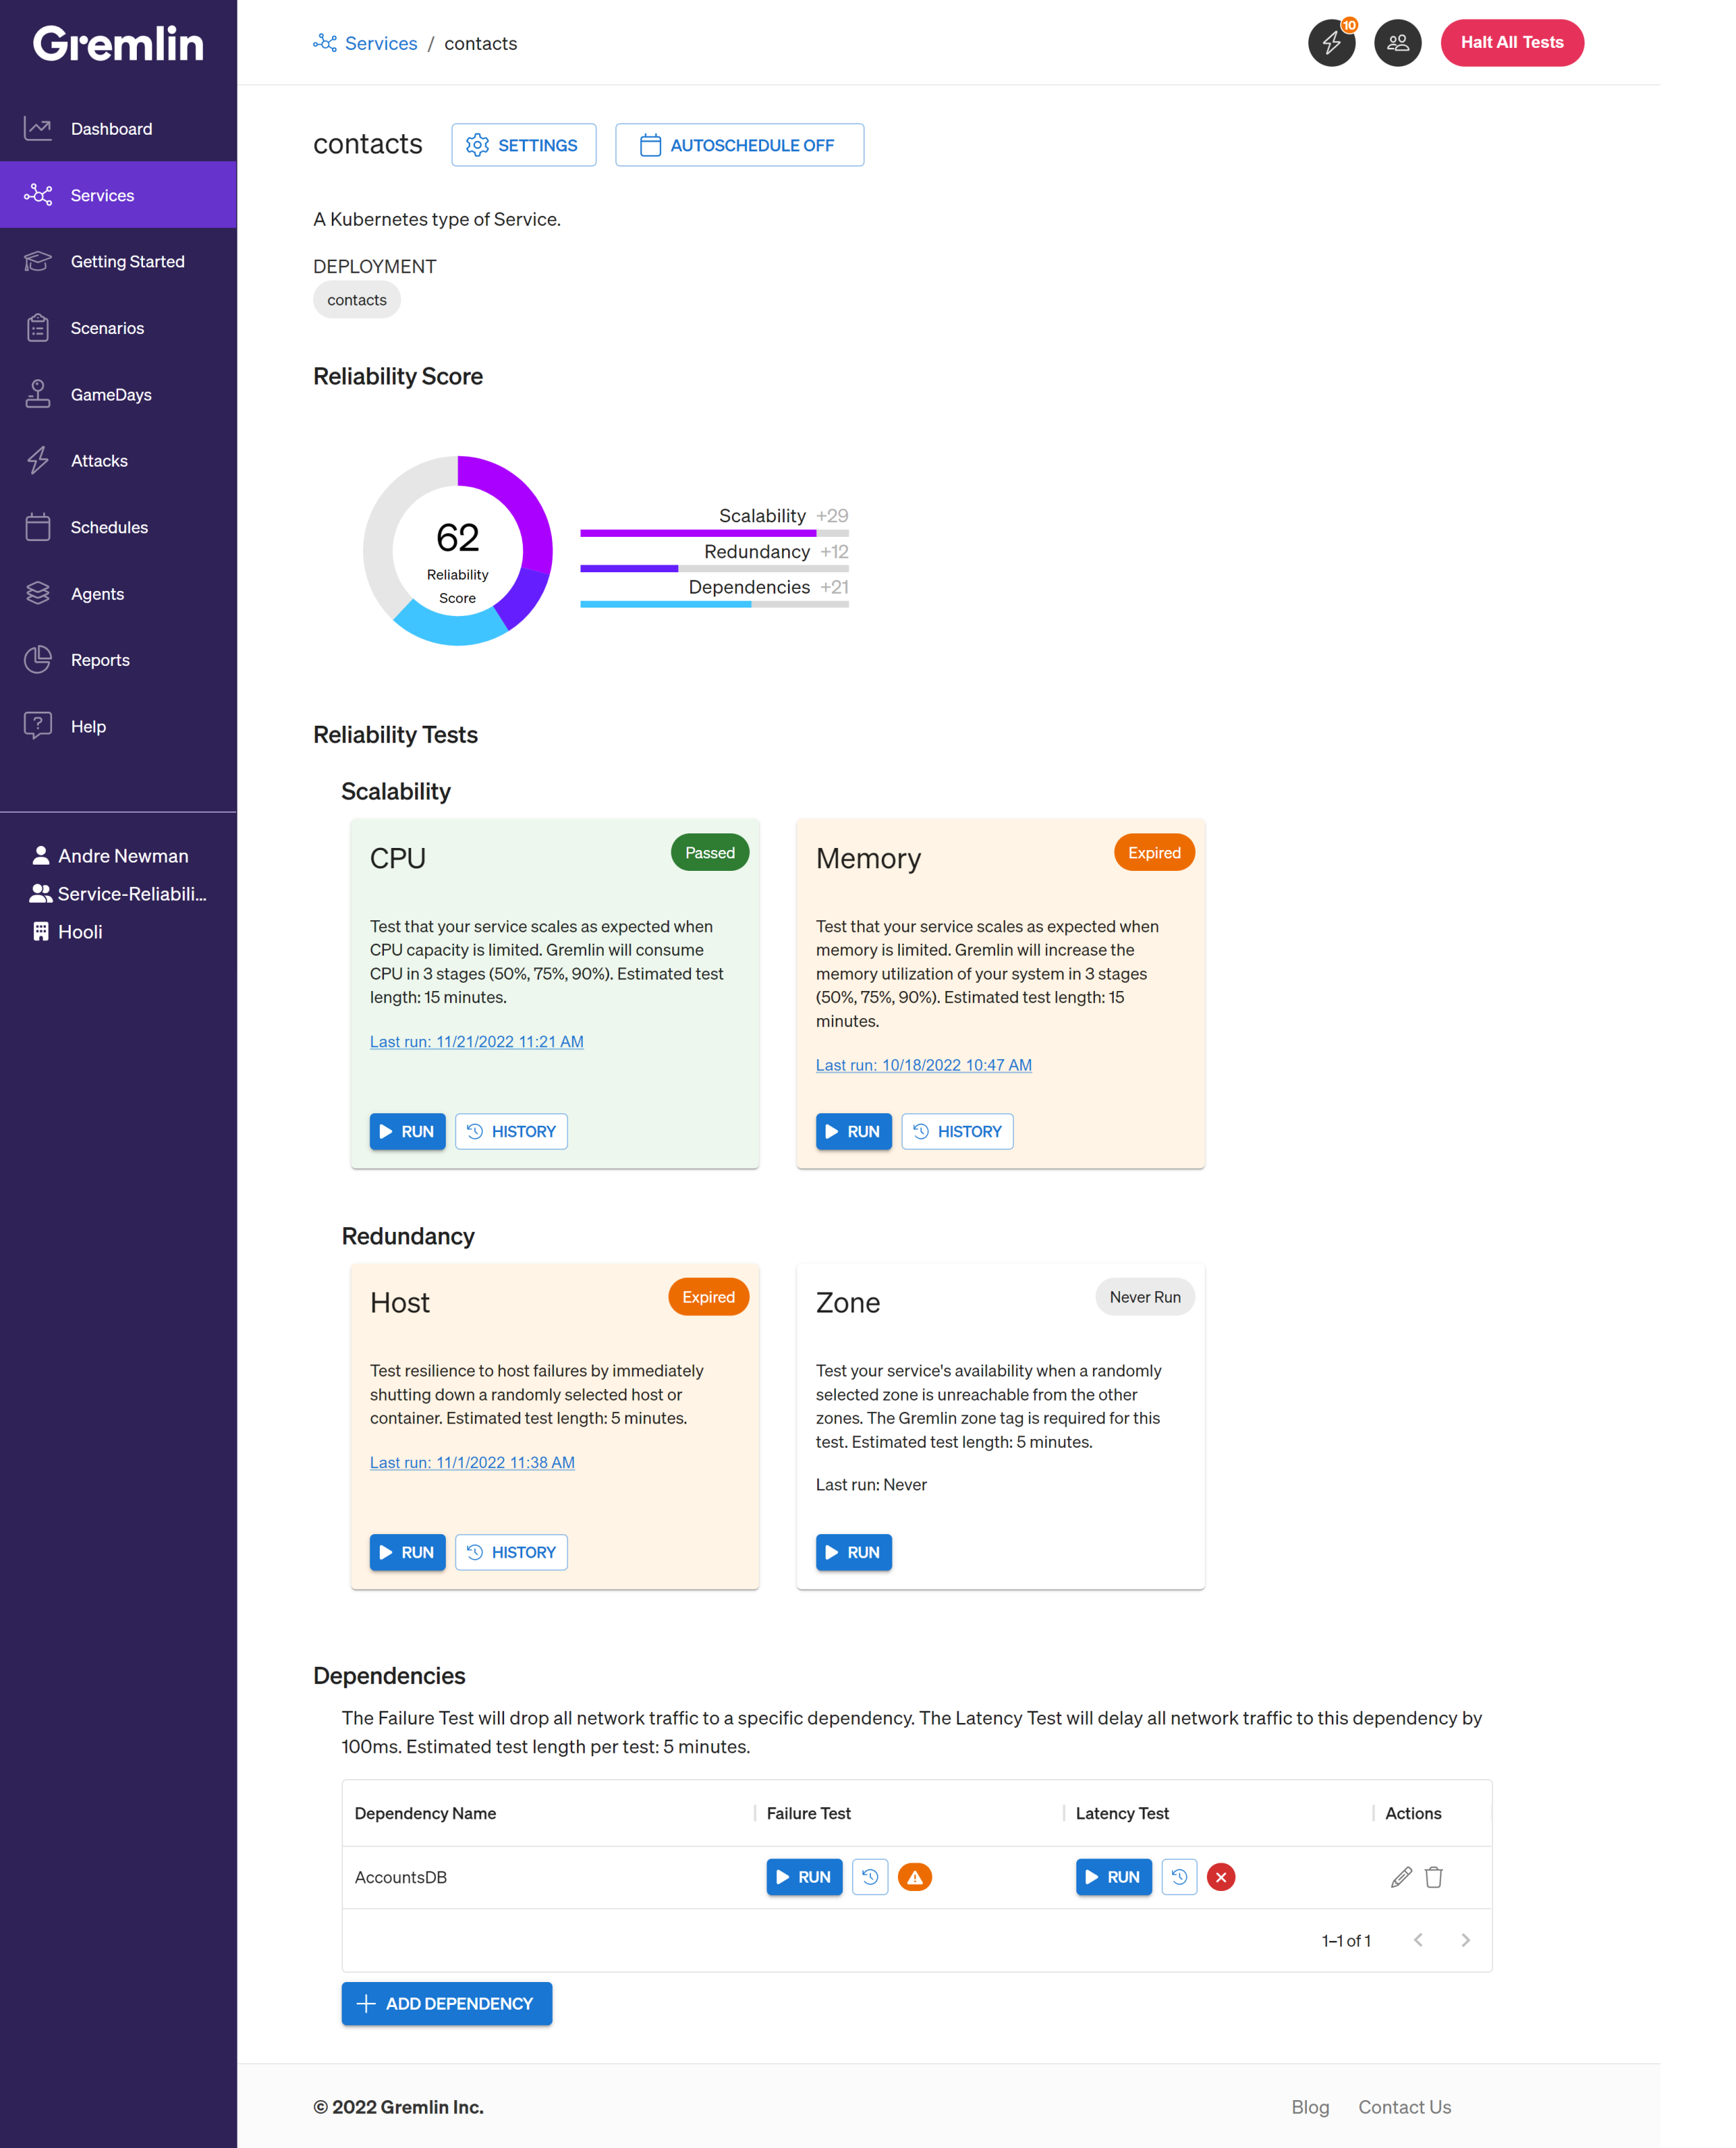The height and width of the screenshot is (2148, 1736).
Task: Open Memory last run link 10/18/2022
Action: [x=923, y=1065]
